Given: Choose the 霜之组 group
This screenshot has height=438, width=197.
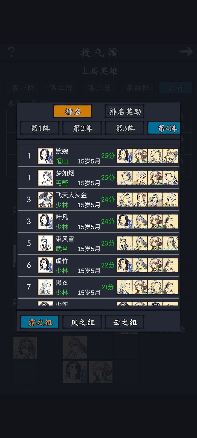Looking at the screenshot, I should tap(40, 322).
